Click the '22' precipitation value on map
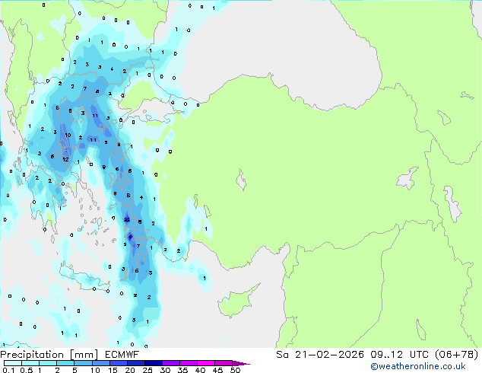Viewport: 482px width, 373px height. tap(127, 219)
